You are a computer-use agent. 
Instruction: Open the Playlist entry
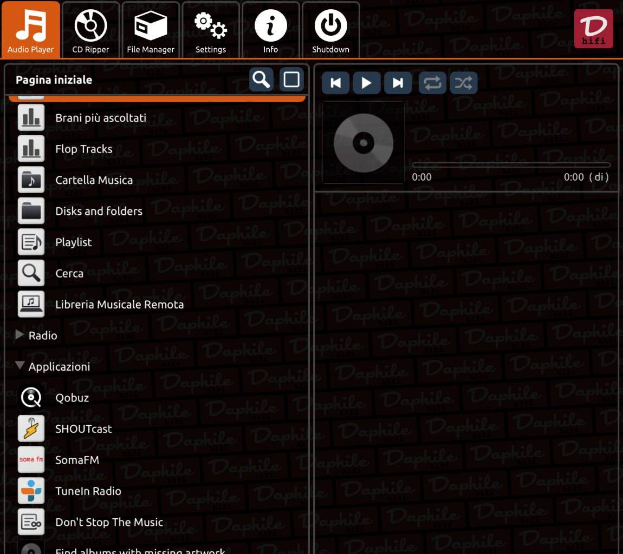(x=74, y=242)
